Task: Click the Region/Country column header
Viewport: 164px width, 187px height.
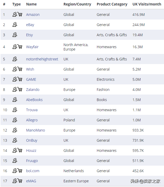Action: (77, 4)
